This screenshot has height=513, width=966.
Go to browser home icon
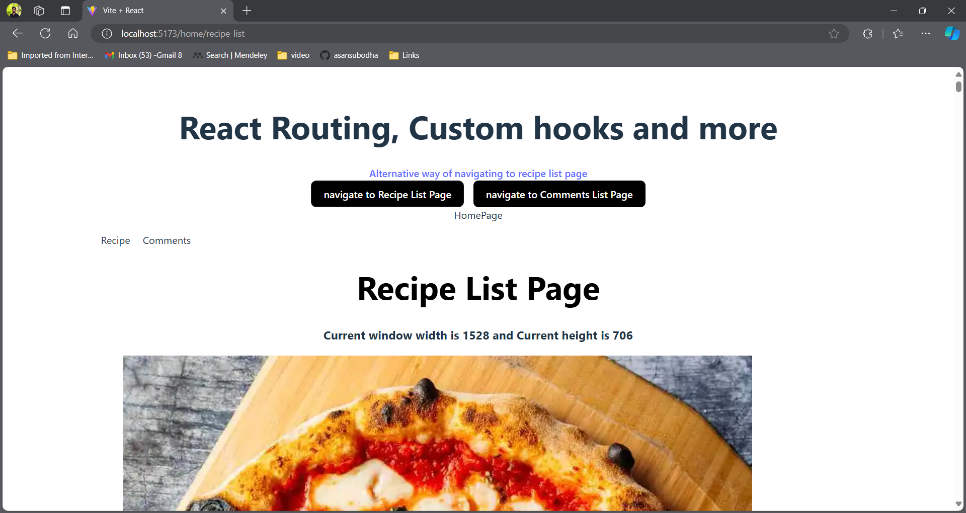click(x=73, y=34)
